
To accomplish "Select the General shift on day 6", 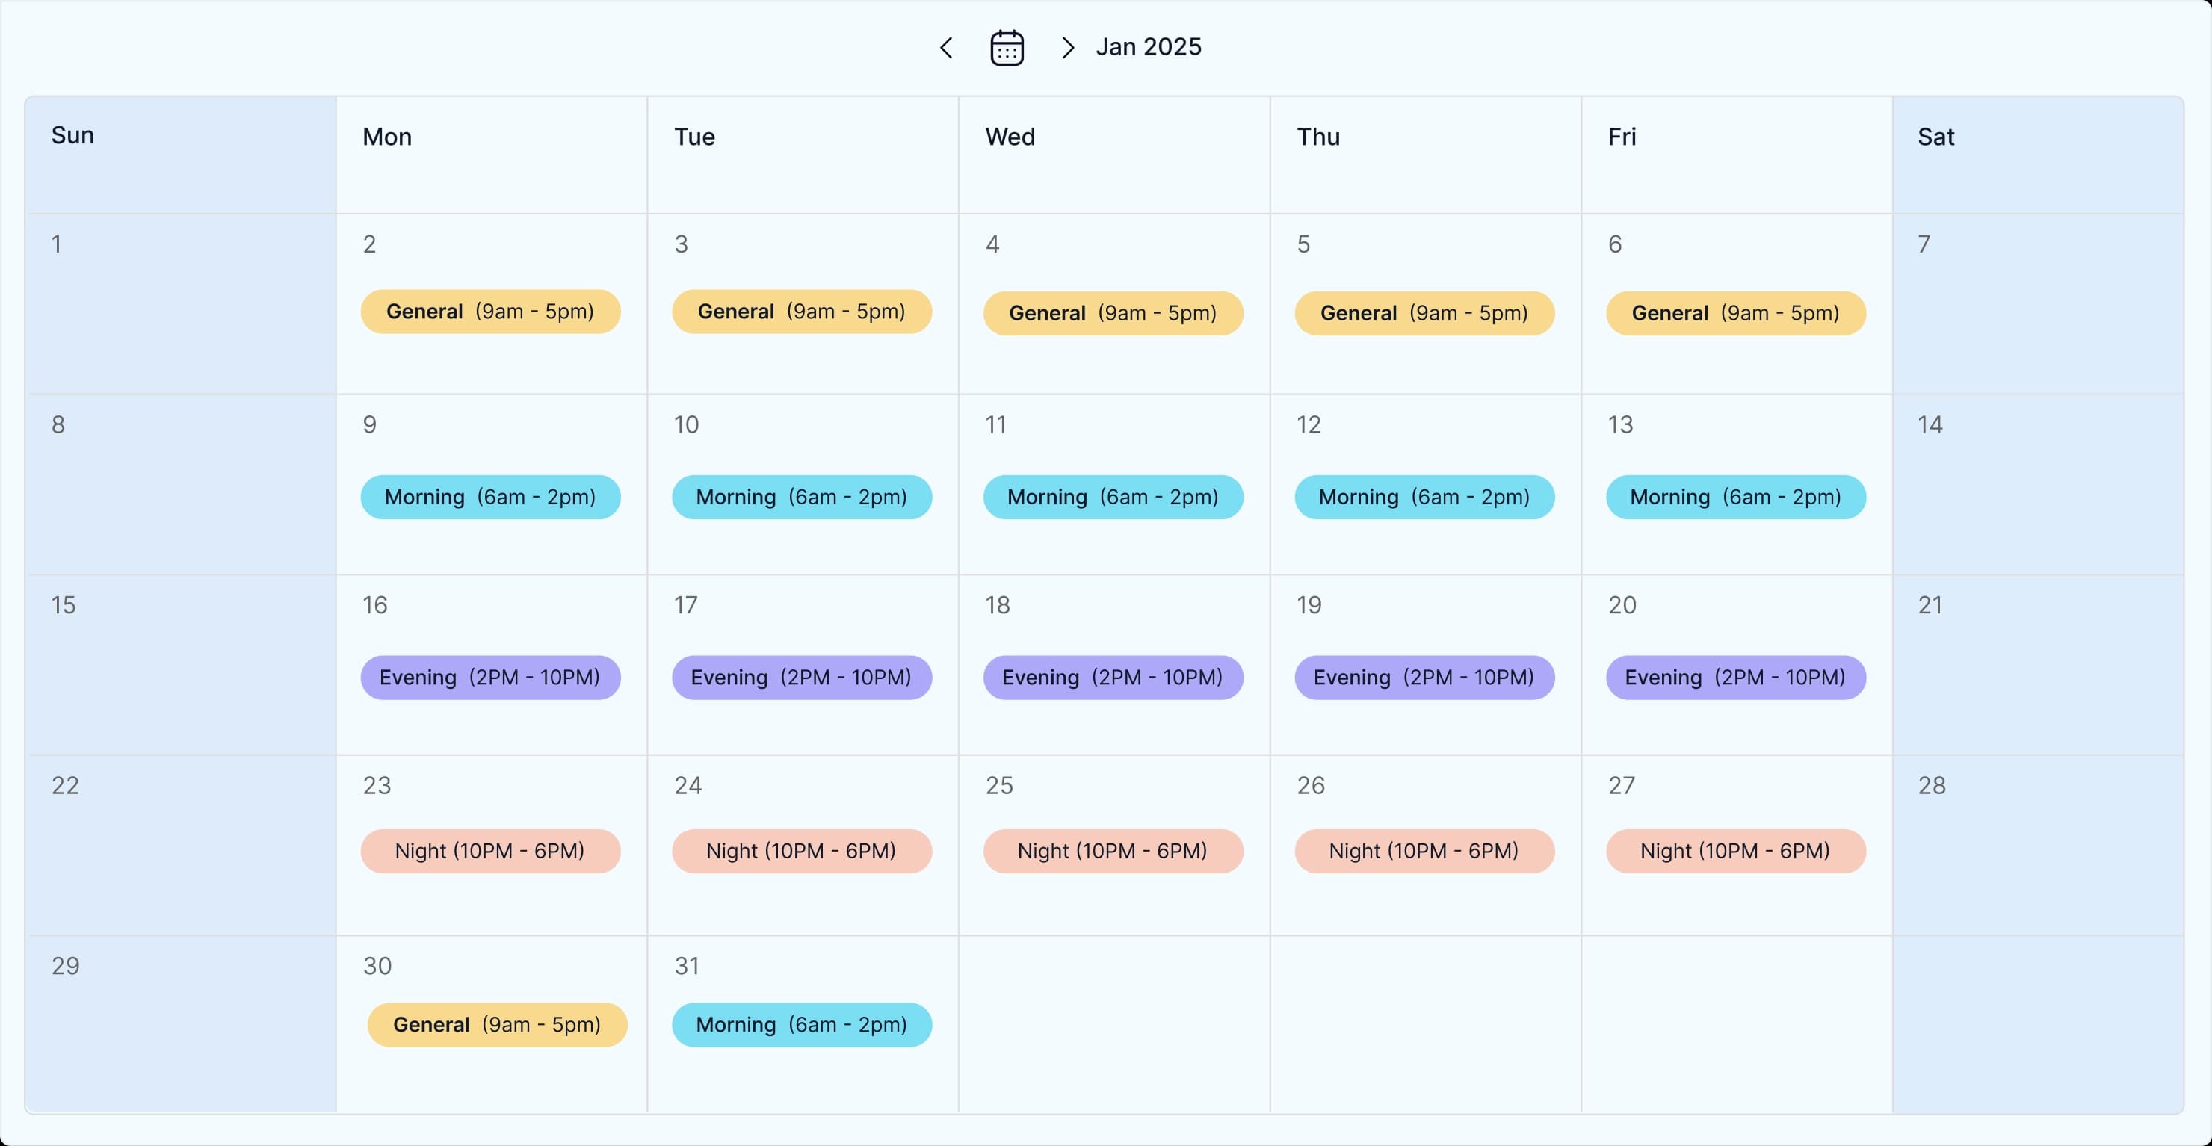I will (x=1735, y=313).
